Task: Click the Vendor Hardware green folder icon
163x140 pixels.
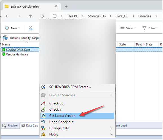Action: (4, 54)
